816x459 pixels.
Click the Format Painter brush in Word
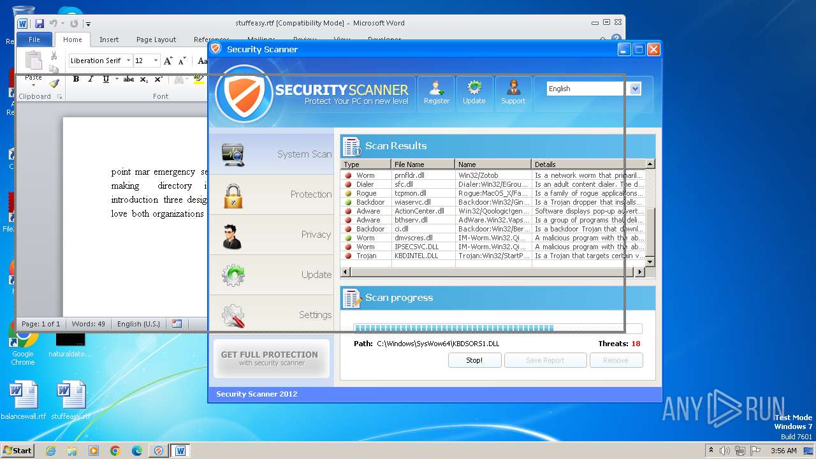point(54,83)
